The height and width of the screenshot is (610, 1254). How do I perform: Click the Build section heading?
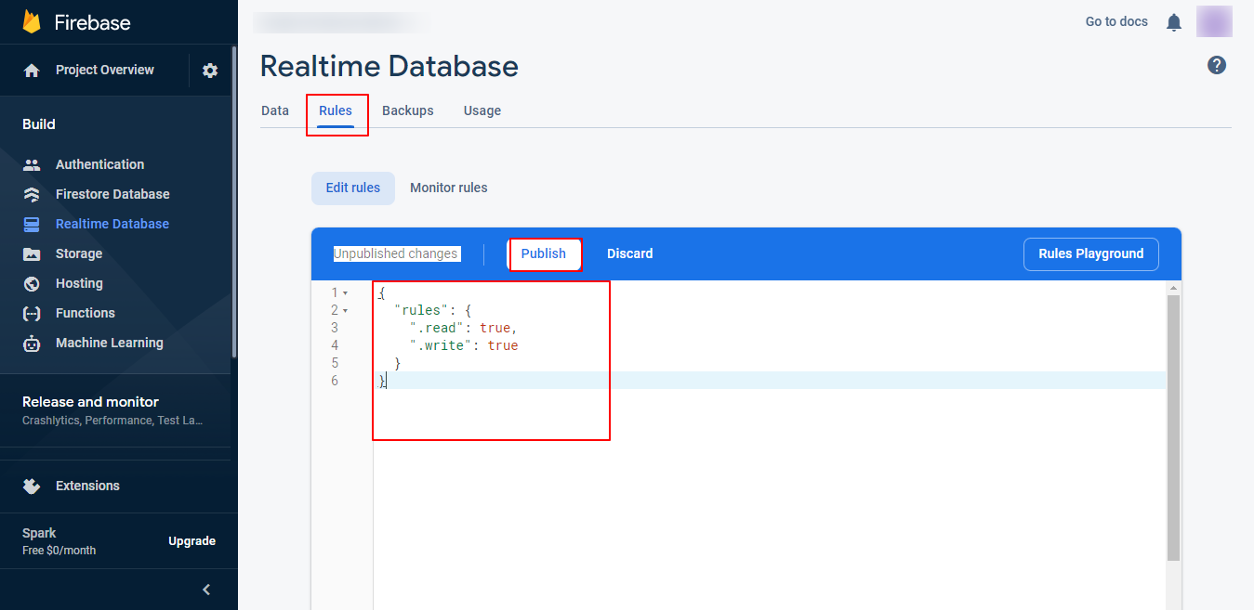coord(39,124)
